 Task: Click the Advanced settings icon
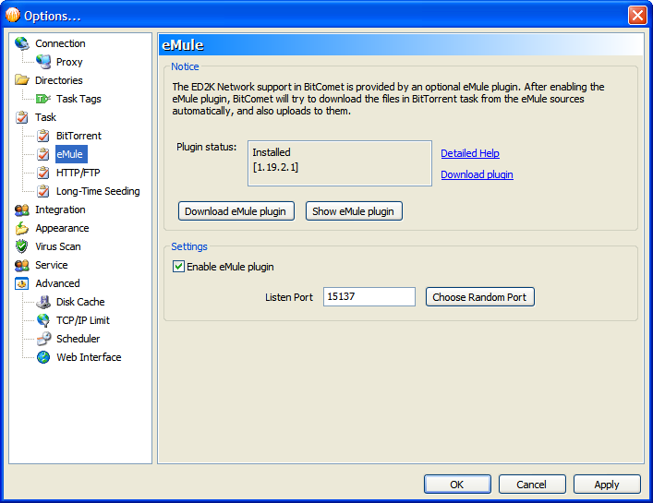[x=21, y=283]
